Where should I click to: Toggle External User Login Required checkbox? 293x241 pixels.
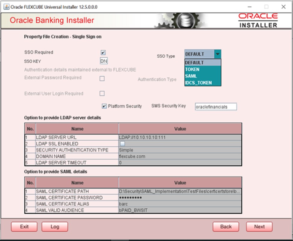pos(102,93)
